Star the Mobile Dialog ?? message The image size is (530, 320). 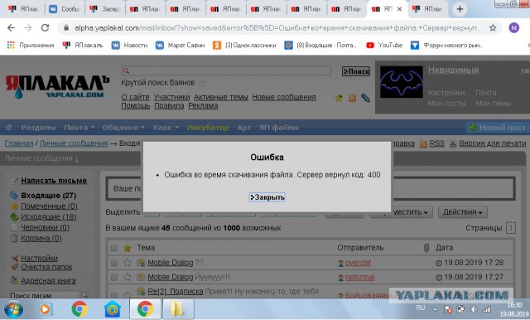[x=127, y=263]
